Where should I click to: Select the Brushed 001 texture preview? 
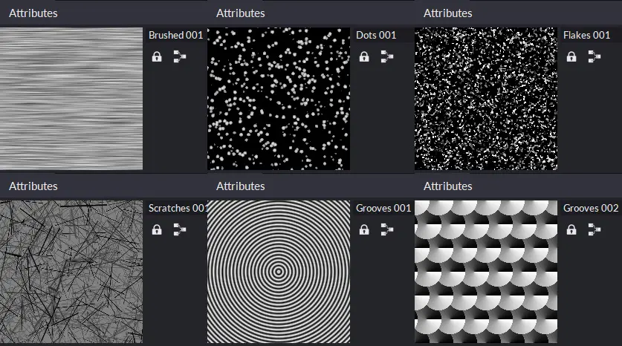[x=71, y=99]
